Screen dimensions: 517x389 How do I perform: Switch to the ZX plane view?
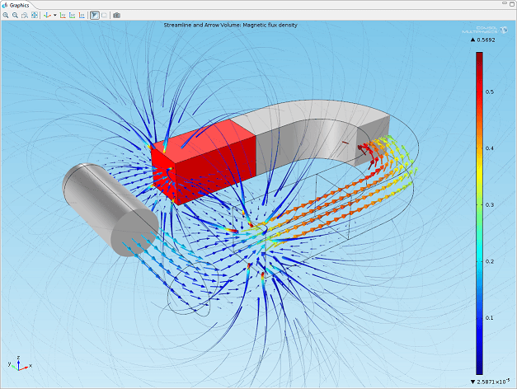[x=82, y=15]
